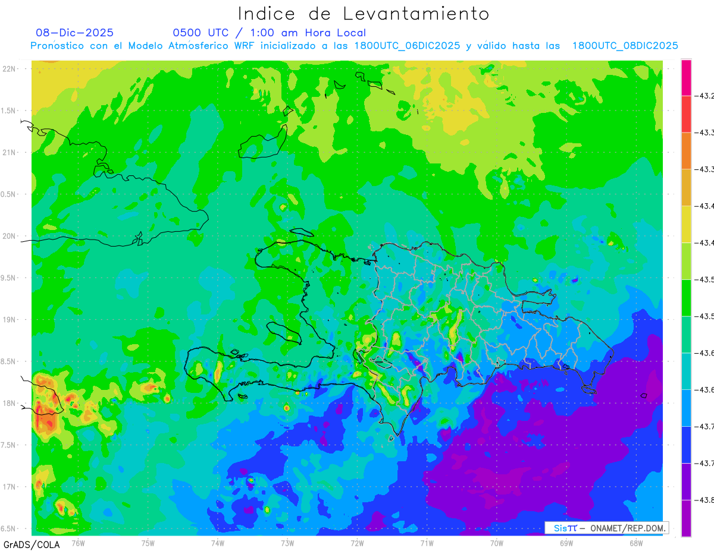Click the '0.5N' latitude label
Image resolution: width=714 pixels, height=551 pixels.
8,195
